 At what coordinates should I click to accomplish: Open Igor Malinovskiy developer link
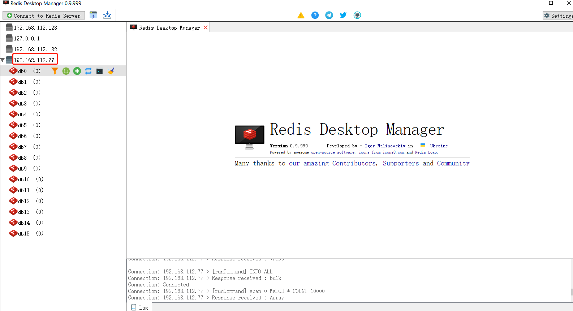click(385, 146)
